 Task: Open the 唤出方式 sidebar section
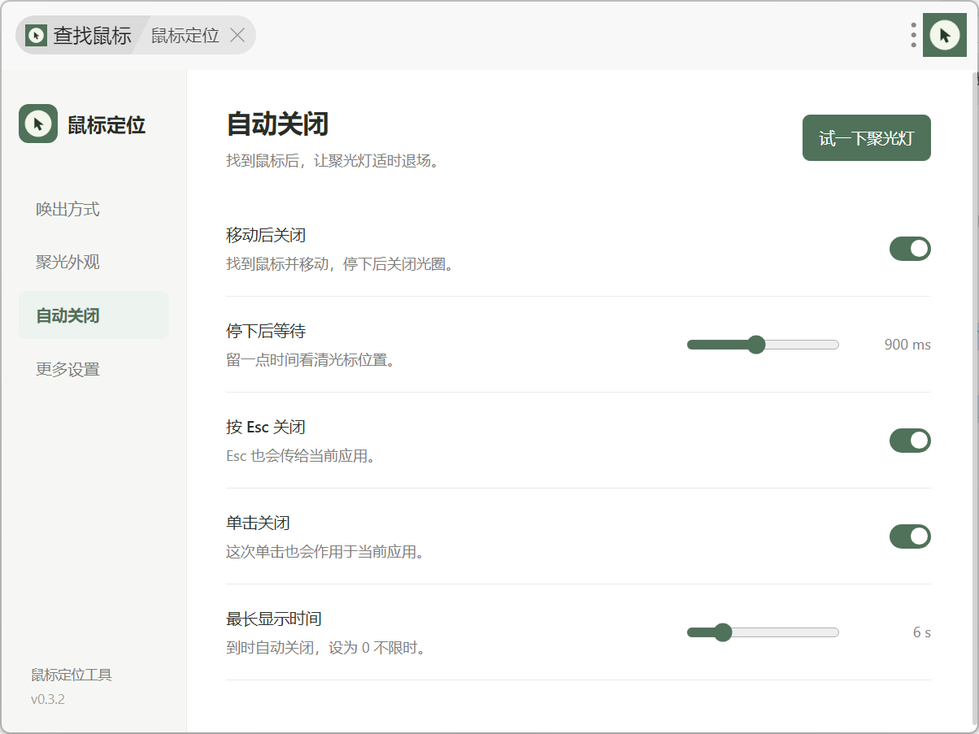pos(94,209)
